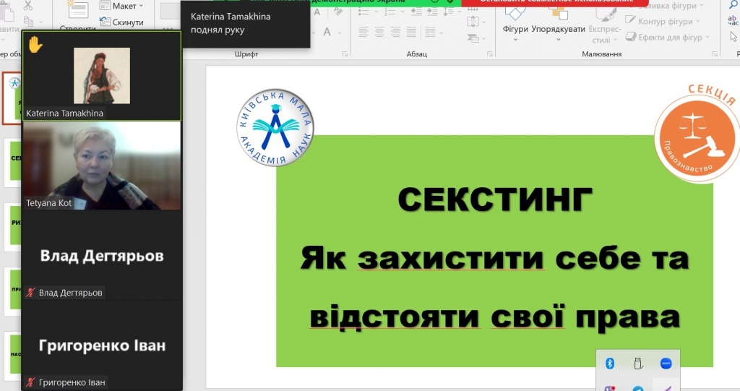Open the Контур фігури shape outline menu
The image size is (740, 391).
[x=663, y=21]
